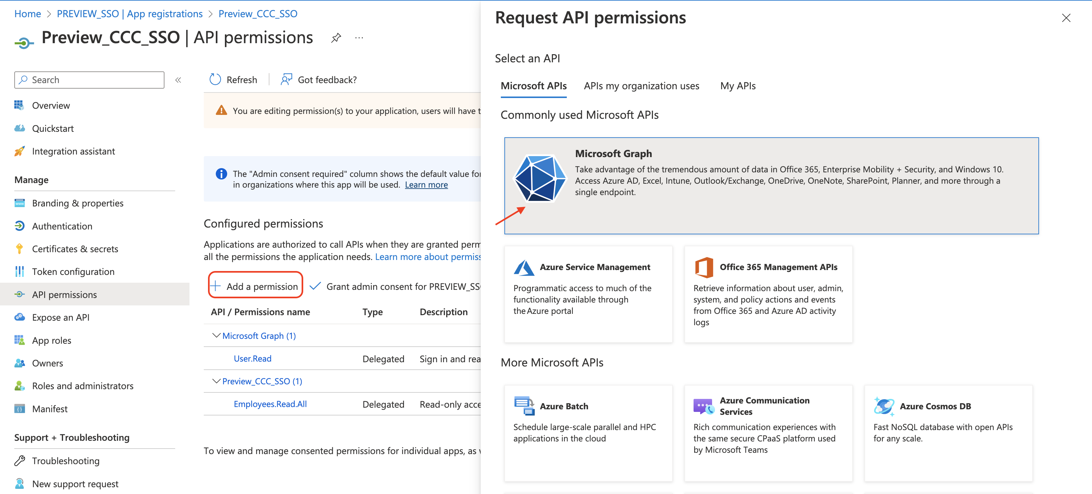The width and height of the screenshot is (1092, 494).
Task: Follow the Learn more link in info banner
Action: [426, 185]
